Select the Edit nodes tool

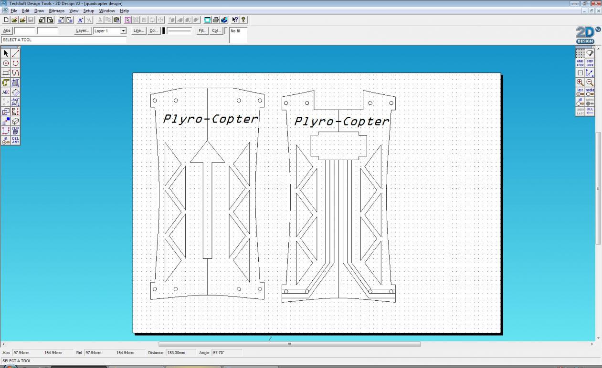tap(6, 131)
